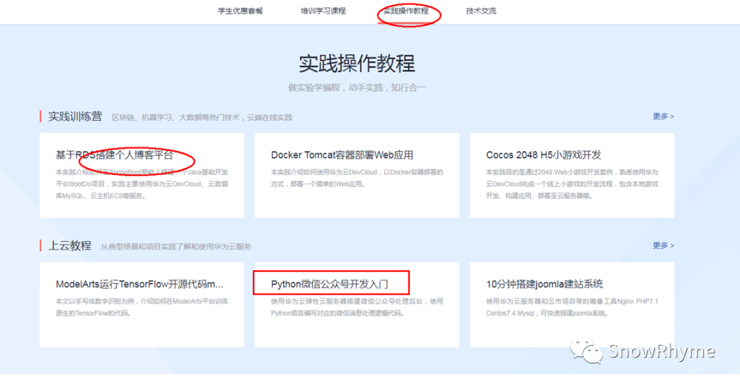Open Docker Tomcat容器部署Web应用 tutorial

point(342,155)
